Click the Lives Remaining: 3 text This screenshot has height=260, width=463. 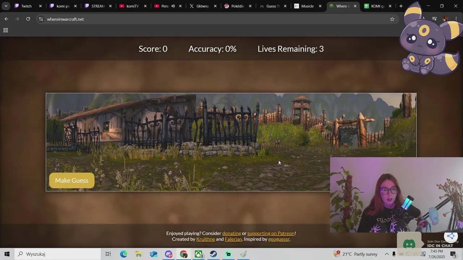point(290,49)
